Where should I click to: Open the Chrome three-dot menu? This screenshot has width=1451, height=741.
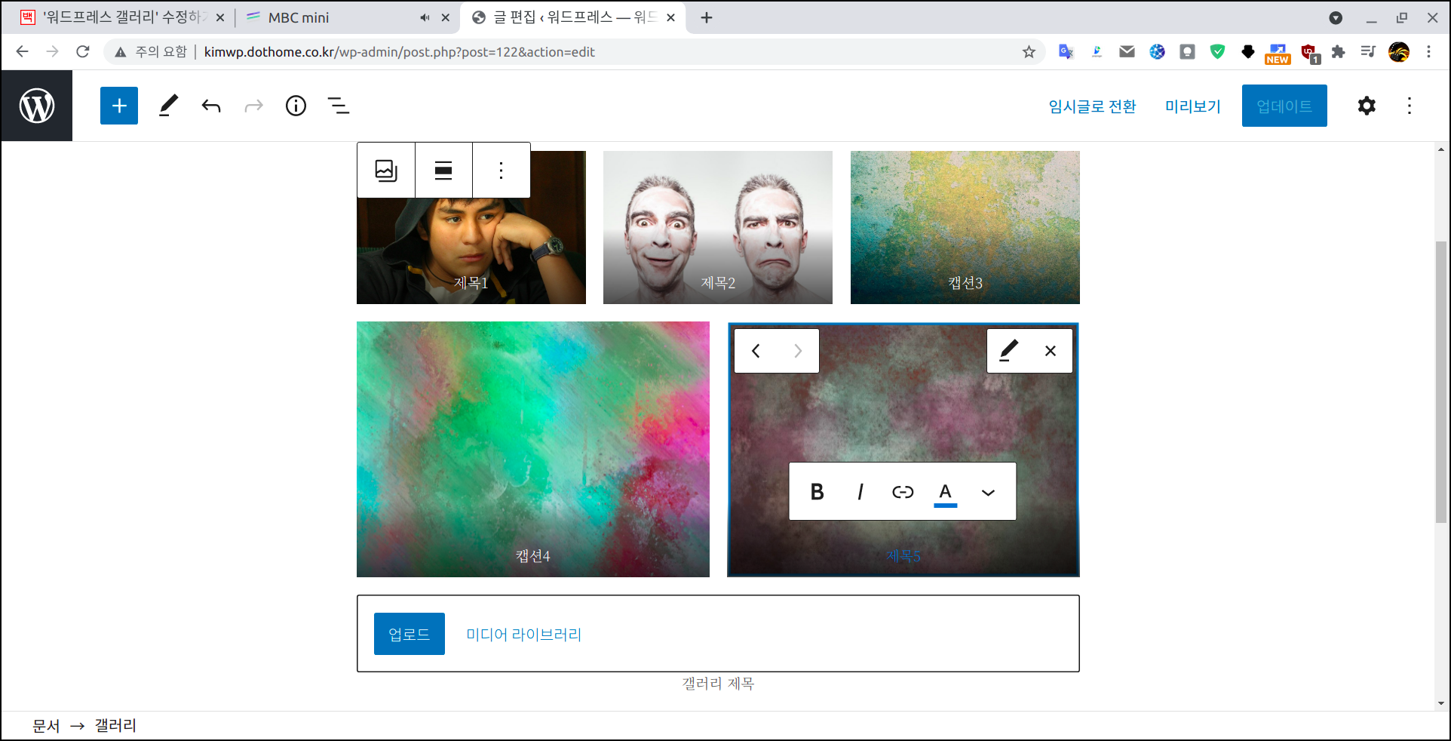click(1428, 51)
